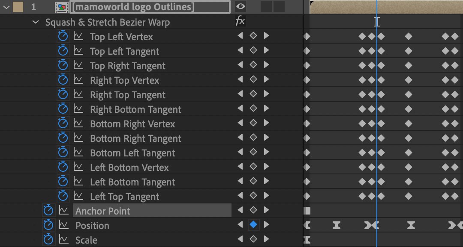
Task: Click the stopwatch for Top Left Vertex
Action: click(63, 36)
